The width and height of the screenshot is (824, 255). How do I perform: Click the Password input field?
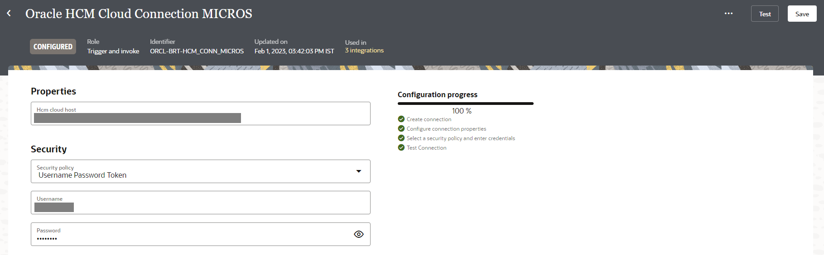(201, 234)
